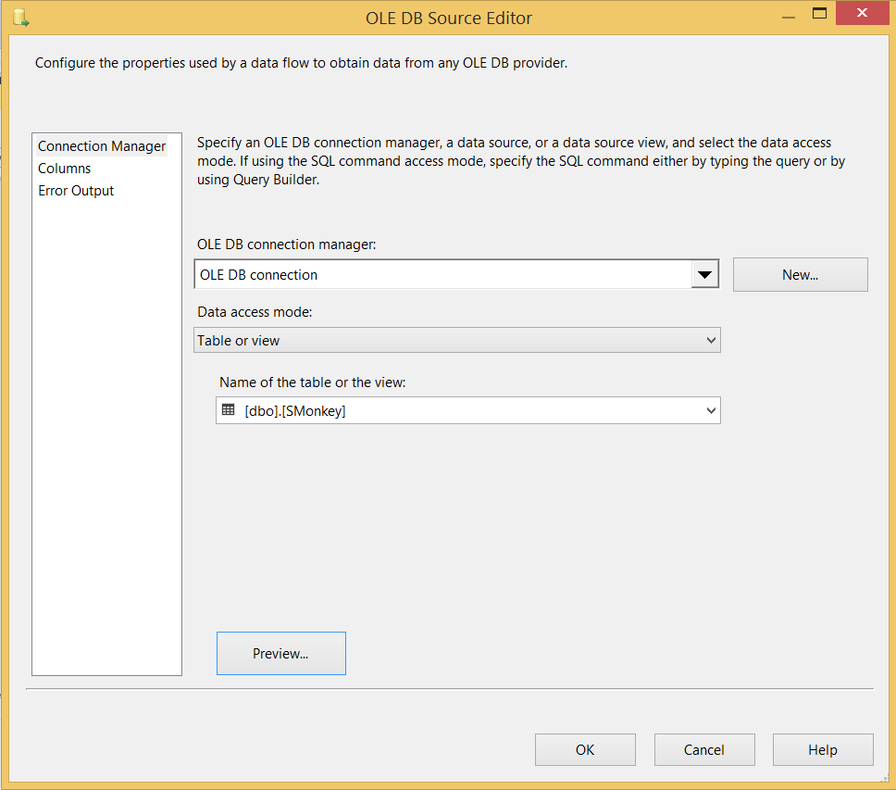Click the Preview... button

(x=281, y=653)
